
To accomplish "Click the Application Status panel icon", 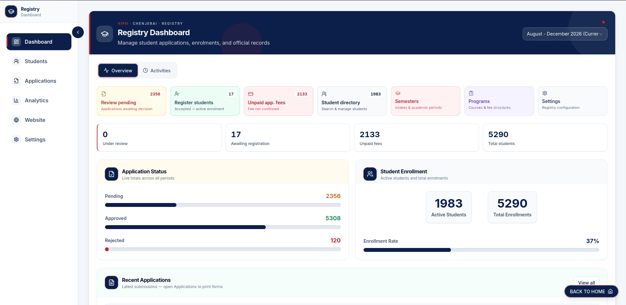I will click(x=112, y=174).
